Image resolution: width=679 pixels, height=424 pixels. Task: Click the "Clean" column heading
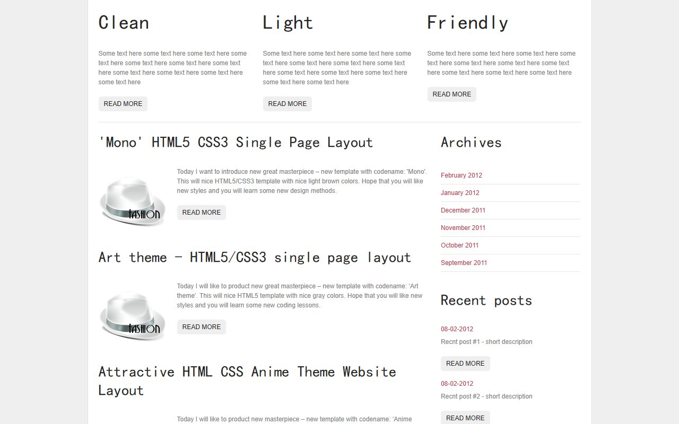click(124, 23)
